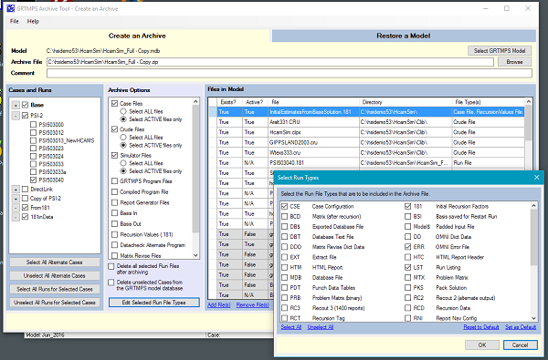Confirm run types with OK button
548x360 pixels.
(x=482, y=345)
